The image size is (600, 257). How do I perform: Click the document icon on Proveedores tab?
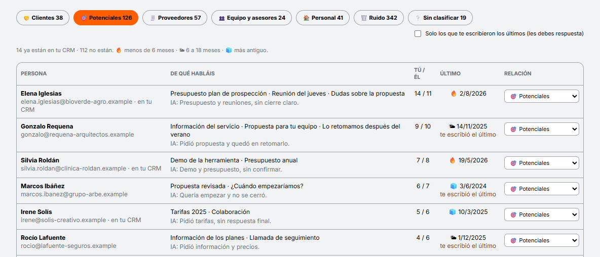[153, 18]
